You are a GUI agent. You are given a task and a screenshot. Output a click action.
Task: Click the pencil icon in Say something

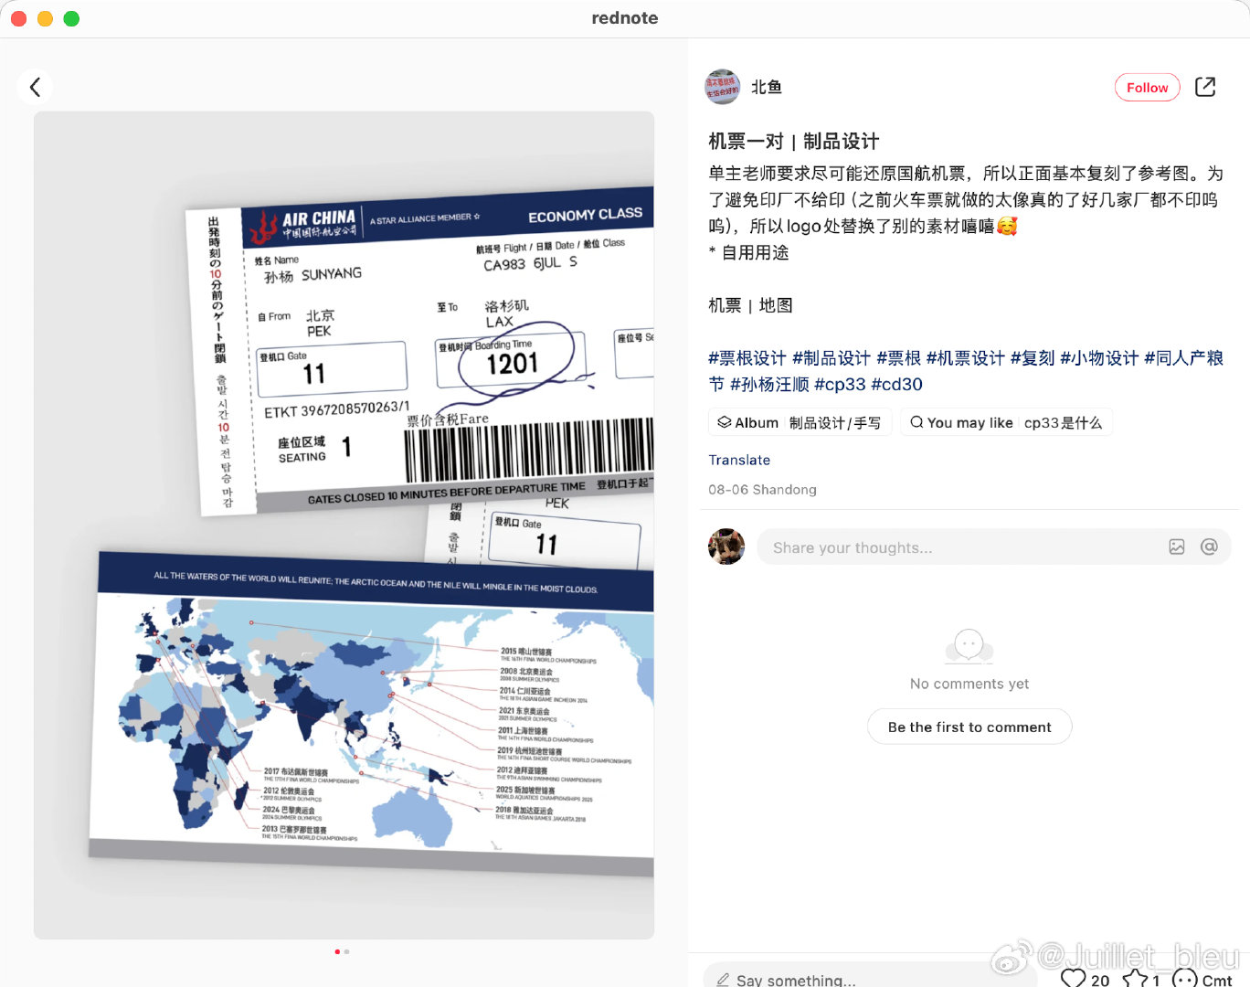pyautogui.click(x=723, y=980)
